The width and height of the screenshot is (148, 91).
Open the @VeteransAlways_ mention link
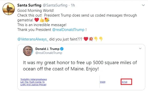33,39
